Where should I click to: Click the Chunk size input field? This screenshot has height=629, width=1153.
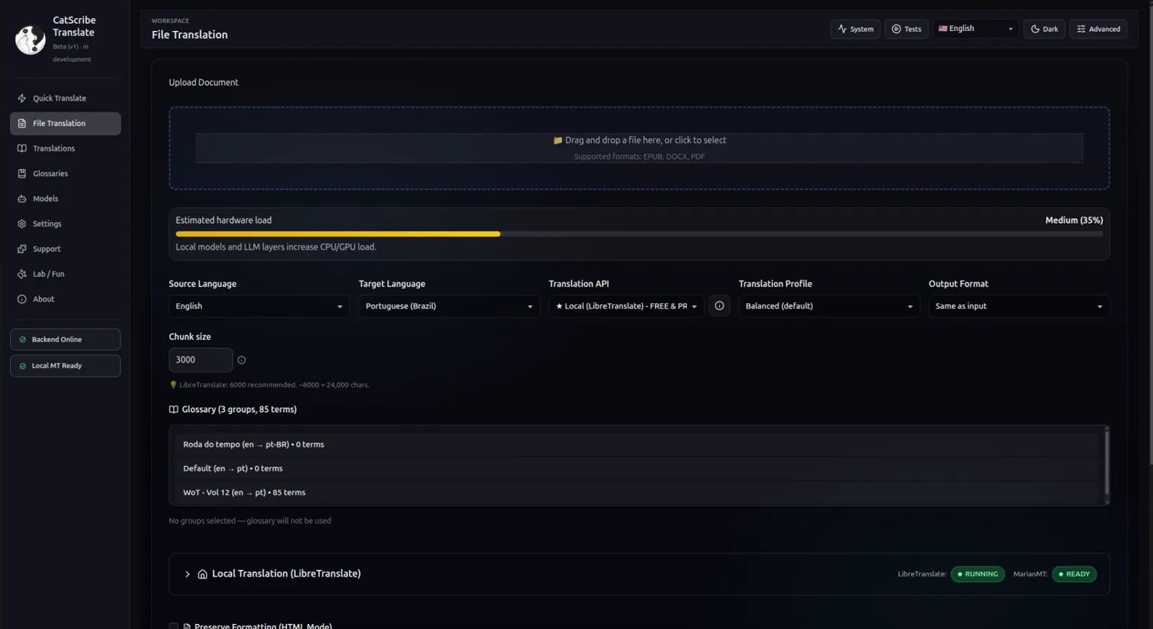[200, 360]
